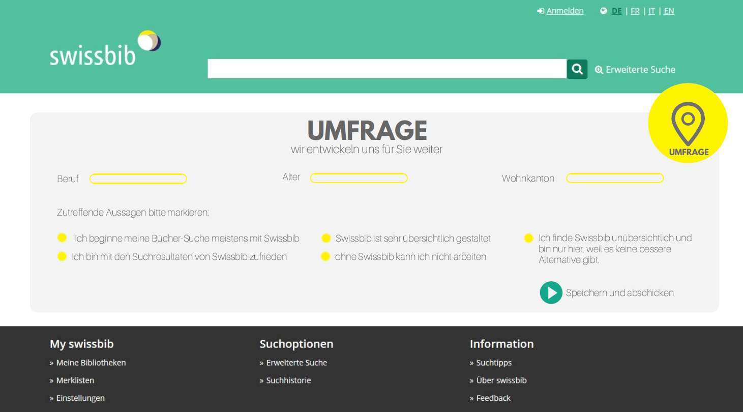Click the Suchoptionen footer heading
Image resolution: width=743 pixels, height=412 pixels.
[296, 344]
